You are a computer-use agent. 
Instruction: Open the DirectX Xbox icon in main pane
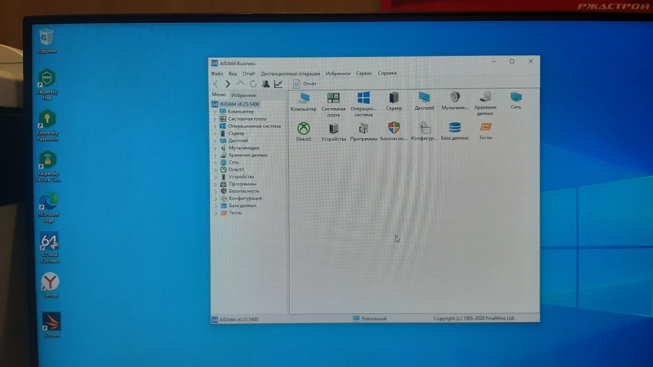pyautogui.click(x=304, y=129)
